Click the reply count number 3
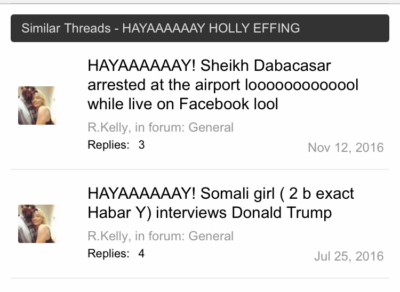The image size is (400, 292). (141, 145)
